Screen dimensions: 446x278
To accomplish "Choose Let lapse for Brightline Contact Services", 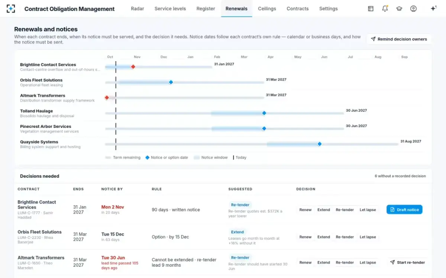I will point(368,210).
